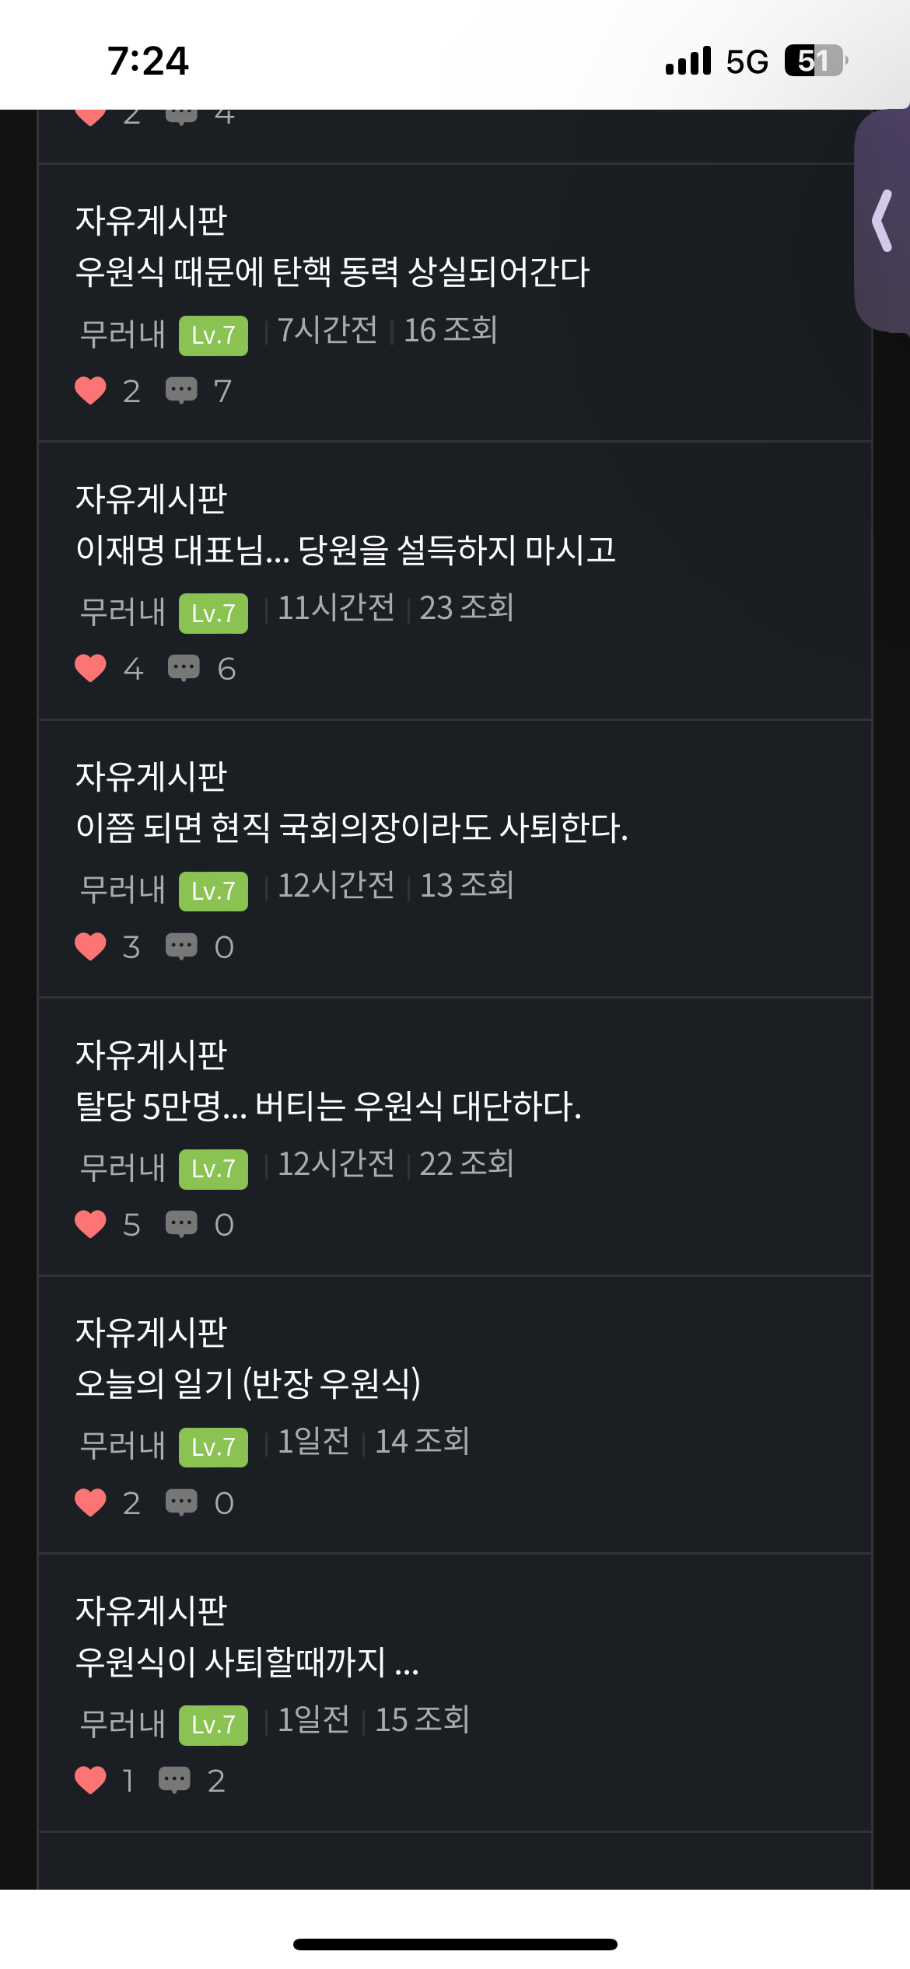Like the post '오늘의 일기 (반장 우원식)'
The width and height of the screenshot is (910, 1969).
90,1502
